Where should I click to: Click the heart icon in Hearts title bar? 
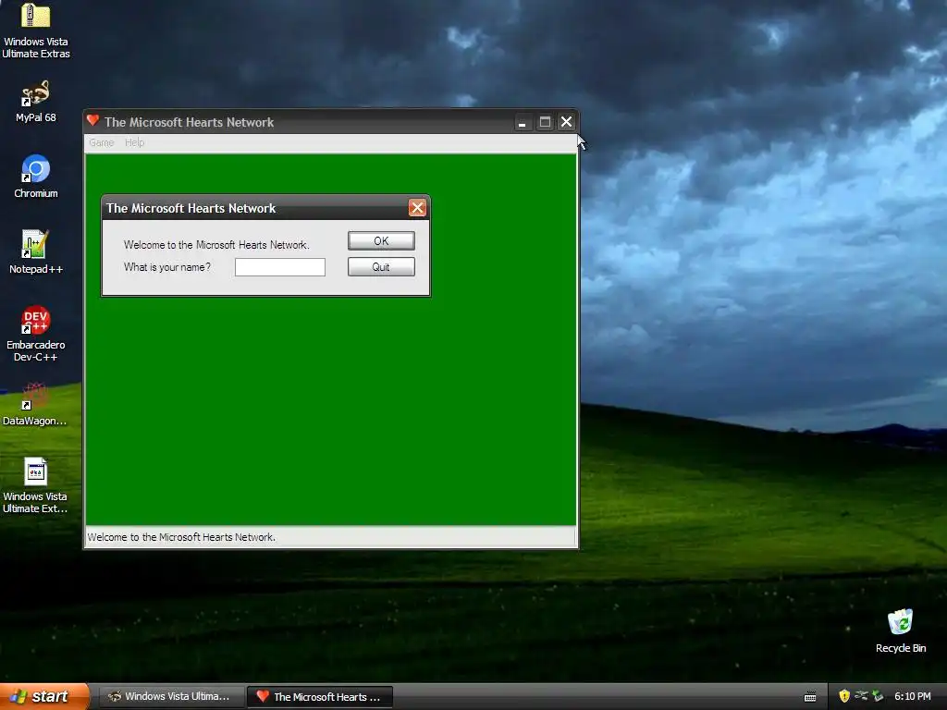coord(92,121)
